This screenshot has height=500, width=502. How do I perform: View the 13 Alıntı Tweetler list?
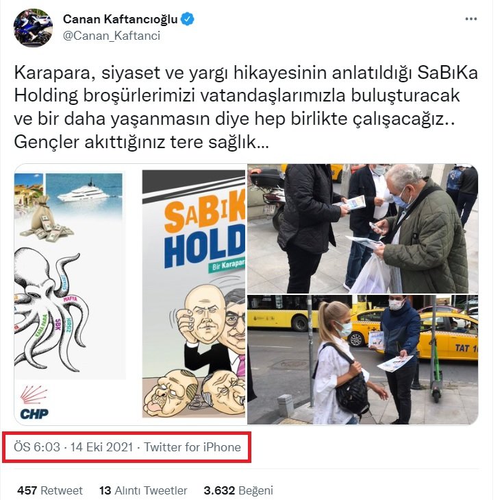[x=143, y=490]
